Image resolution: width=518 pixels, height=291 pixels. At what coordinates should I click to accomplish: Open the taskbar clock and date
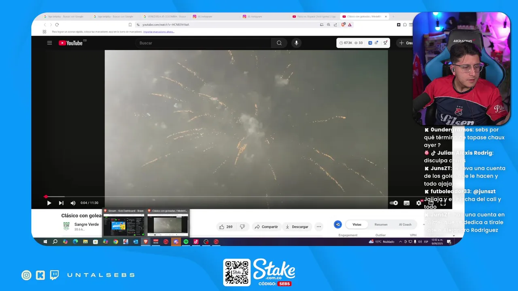point(438,242)
